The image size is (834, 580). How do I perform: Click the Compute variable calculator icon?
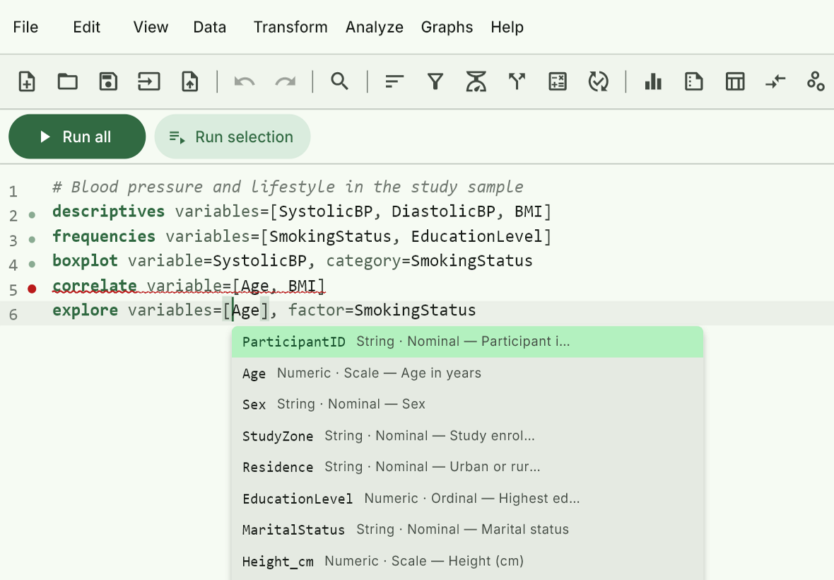point(558,82)
